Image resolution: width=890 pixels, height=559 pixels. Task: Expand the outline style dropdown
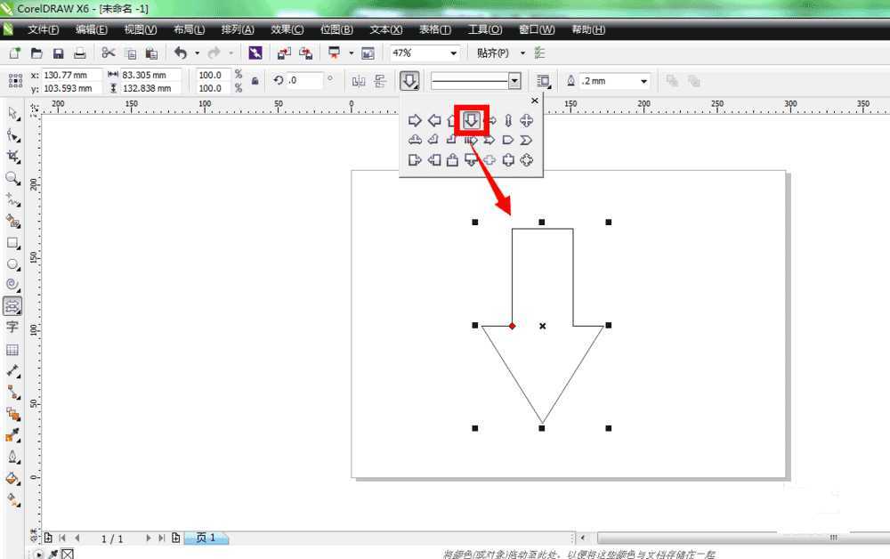[514, 81]
